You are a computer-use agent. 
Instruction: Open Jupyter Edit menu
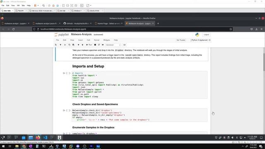[x=65, y=40]
